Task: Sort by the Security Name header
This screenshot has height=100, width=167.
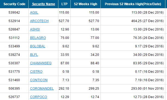Action: tap(44, 4)
